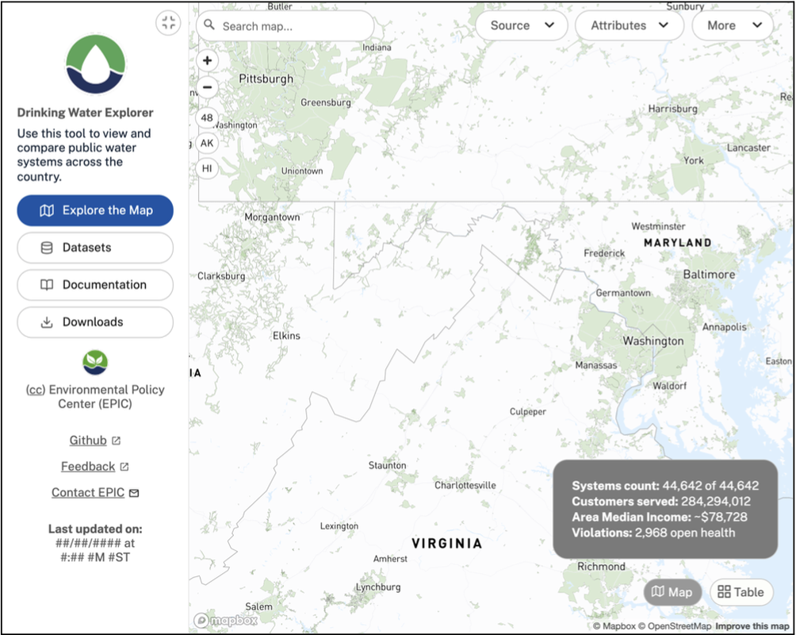
Task: Open the Github link
Action: pyautogui.click(x=88, y=441)
